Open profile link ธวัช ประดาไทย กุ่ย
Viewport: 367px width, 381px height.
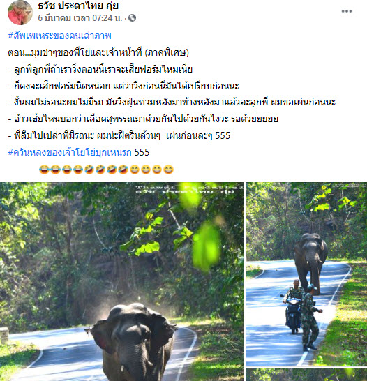[78, 6]
